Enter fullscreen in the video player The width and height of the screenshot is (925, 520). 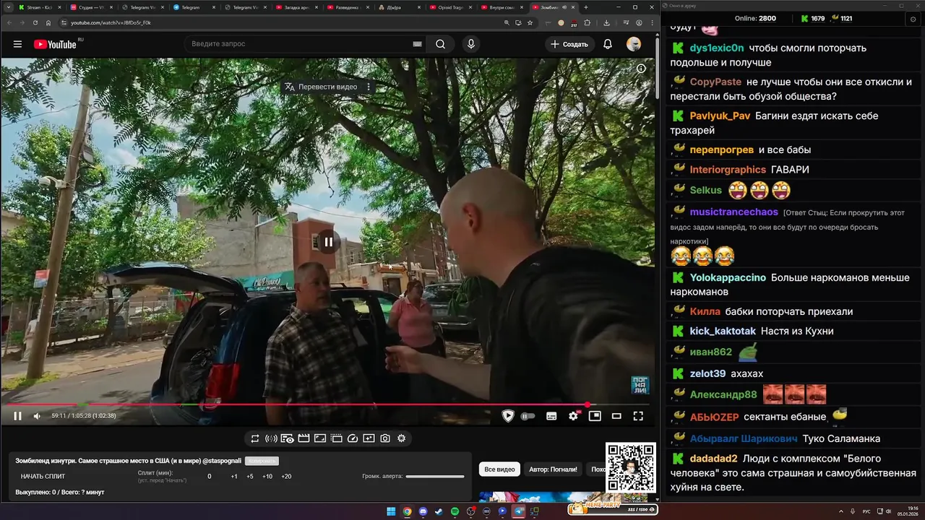638,416
